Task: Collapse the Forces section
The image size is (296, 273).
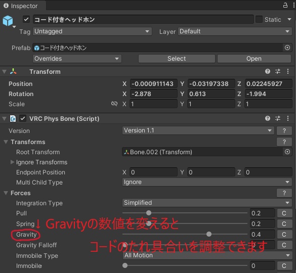Action: (x=6, y=193)
